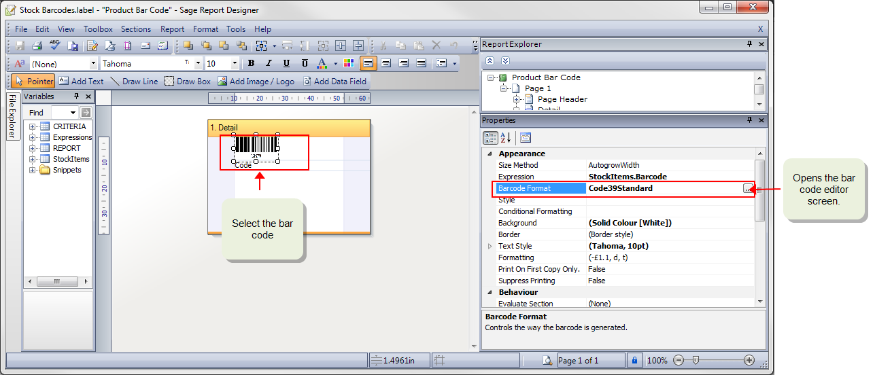
Task: Collapse the Page 1 tree node
Action: 504,88
